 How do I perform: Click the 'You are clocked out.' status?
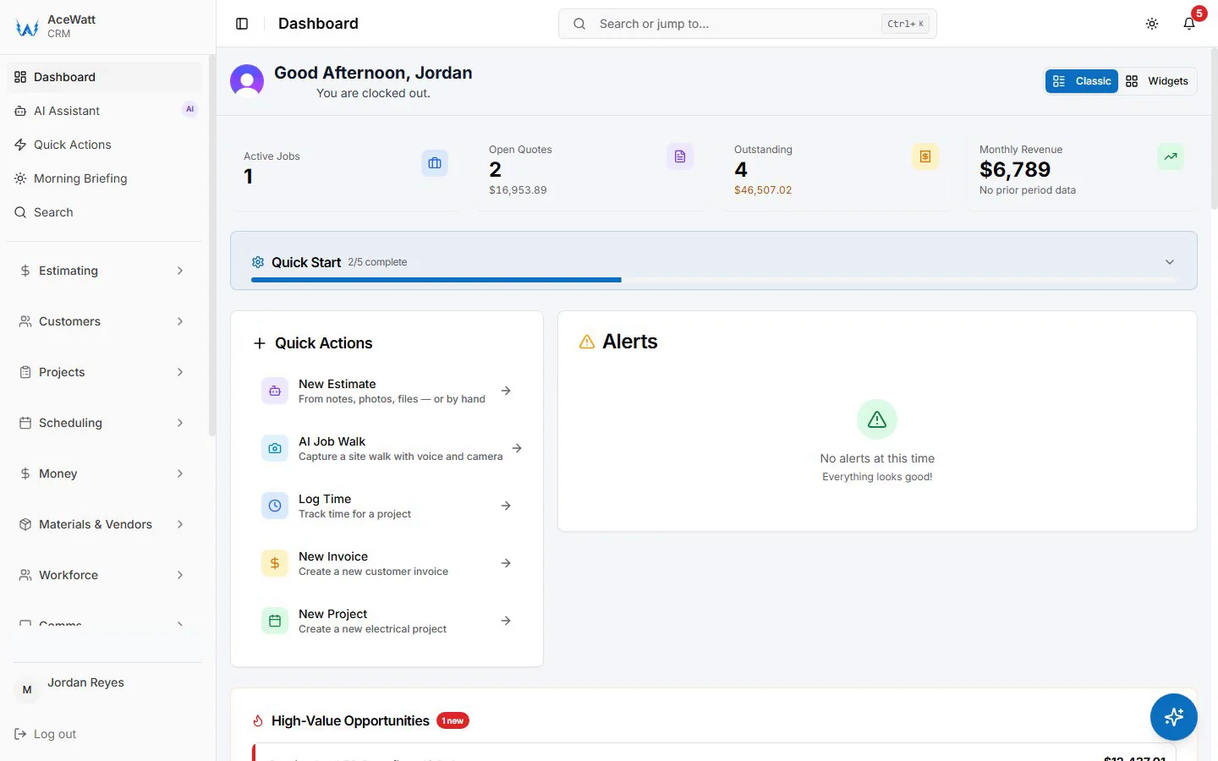coord(373,93)
